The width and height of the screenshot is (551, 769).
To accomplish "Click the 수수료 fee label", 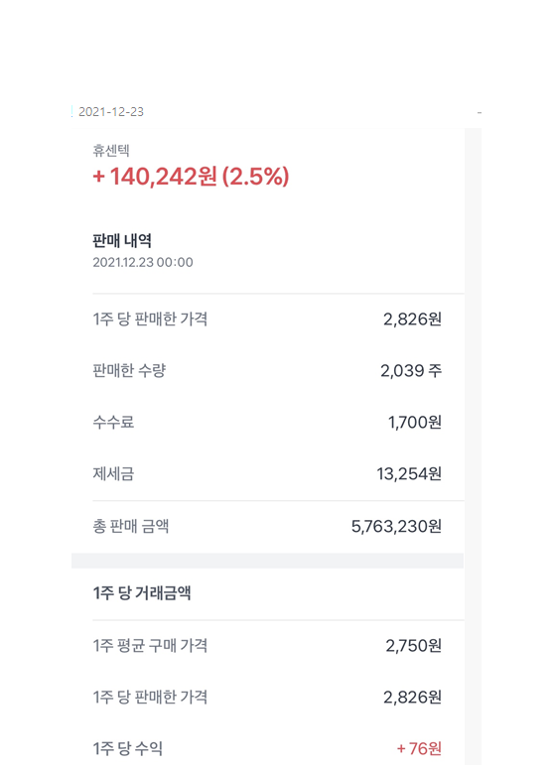I will point(113,422).
